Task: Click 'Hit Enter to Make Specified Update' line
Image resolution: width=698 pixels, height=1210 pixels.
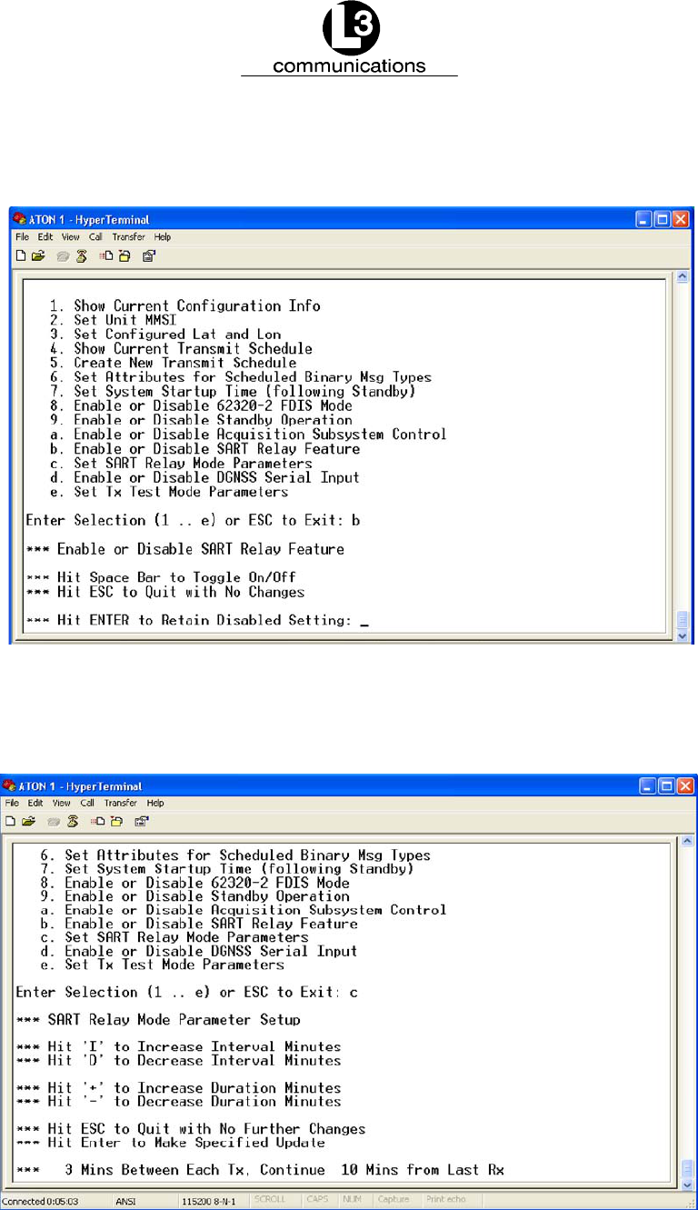Action: (170, 1143)
